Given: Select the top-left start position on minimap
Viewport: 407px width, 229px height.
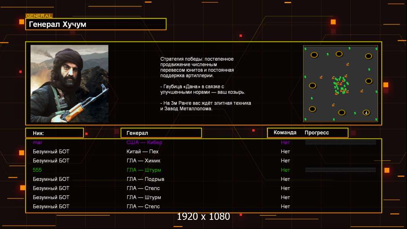Looking at the screenshot, I should 314,55.
